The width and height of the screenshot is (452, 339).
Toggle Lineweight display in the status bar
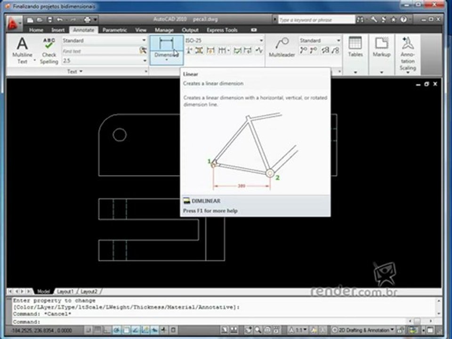[x=164, y=330]
